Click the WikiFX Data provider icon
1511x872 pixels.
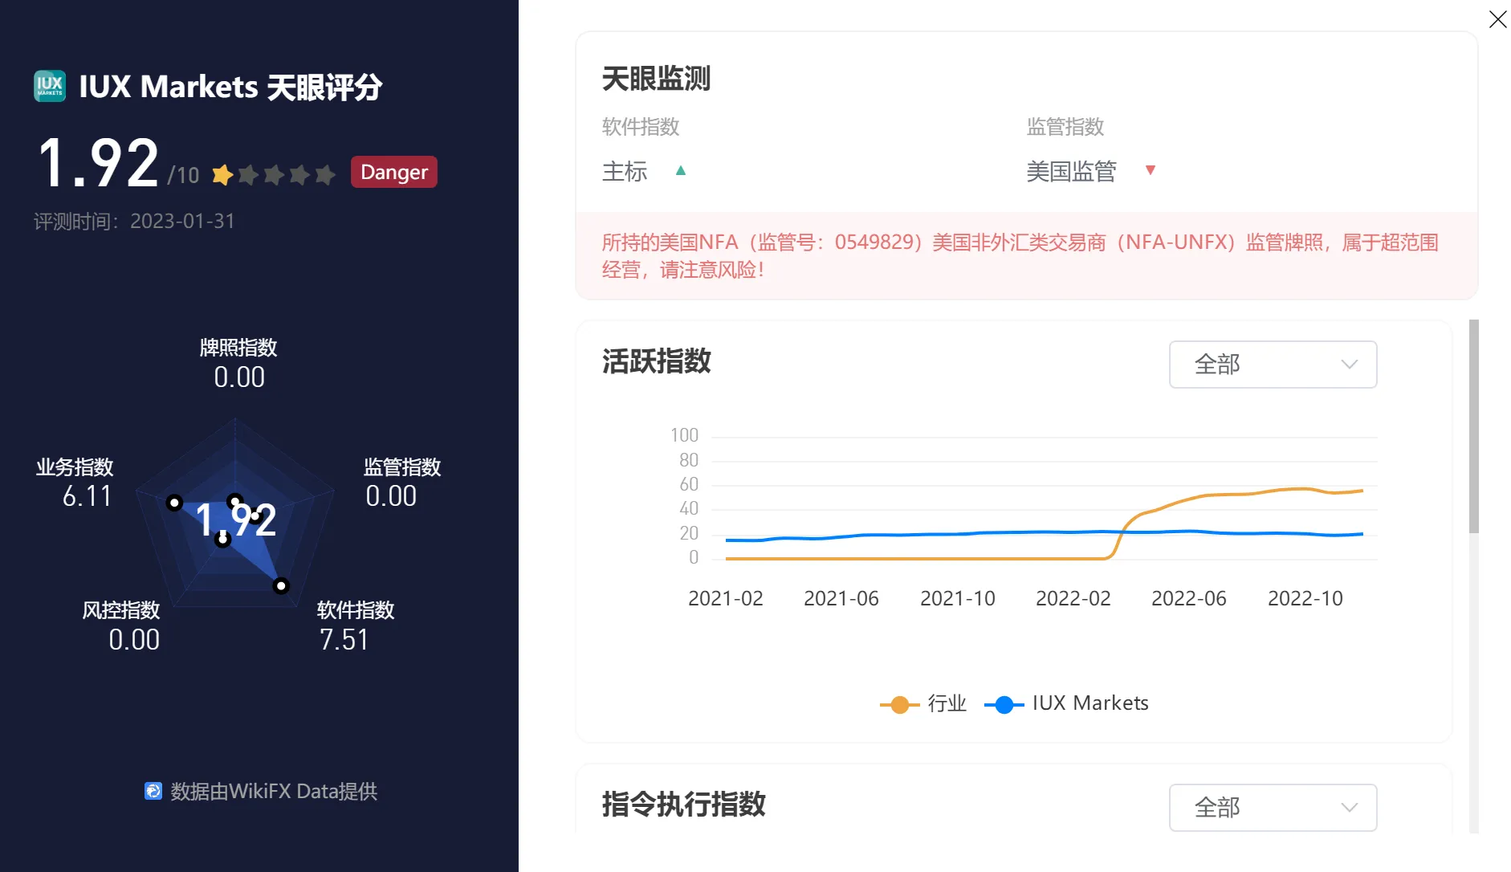[x=153, y=791]
